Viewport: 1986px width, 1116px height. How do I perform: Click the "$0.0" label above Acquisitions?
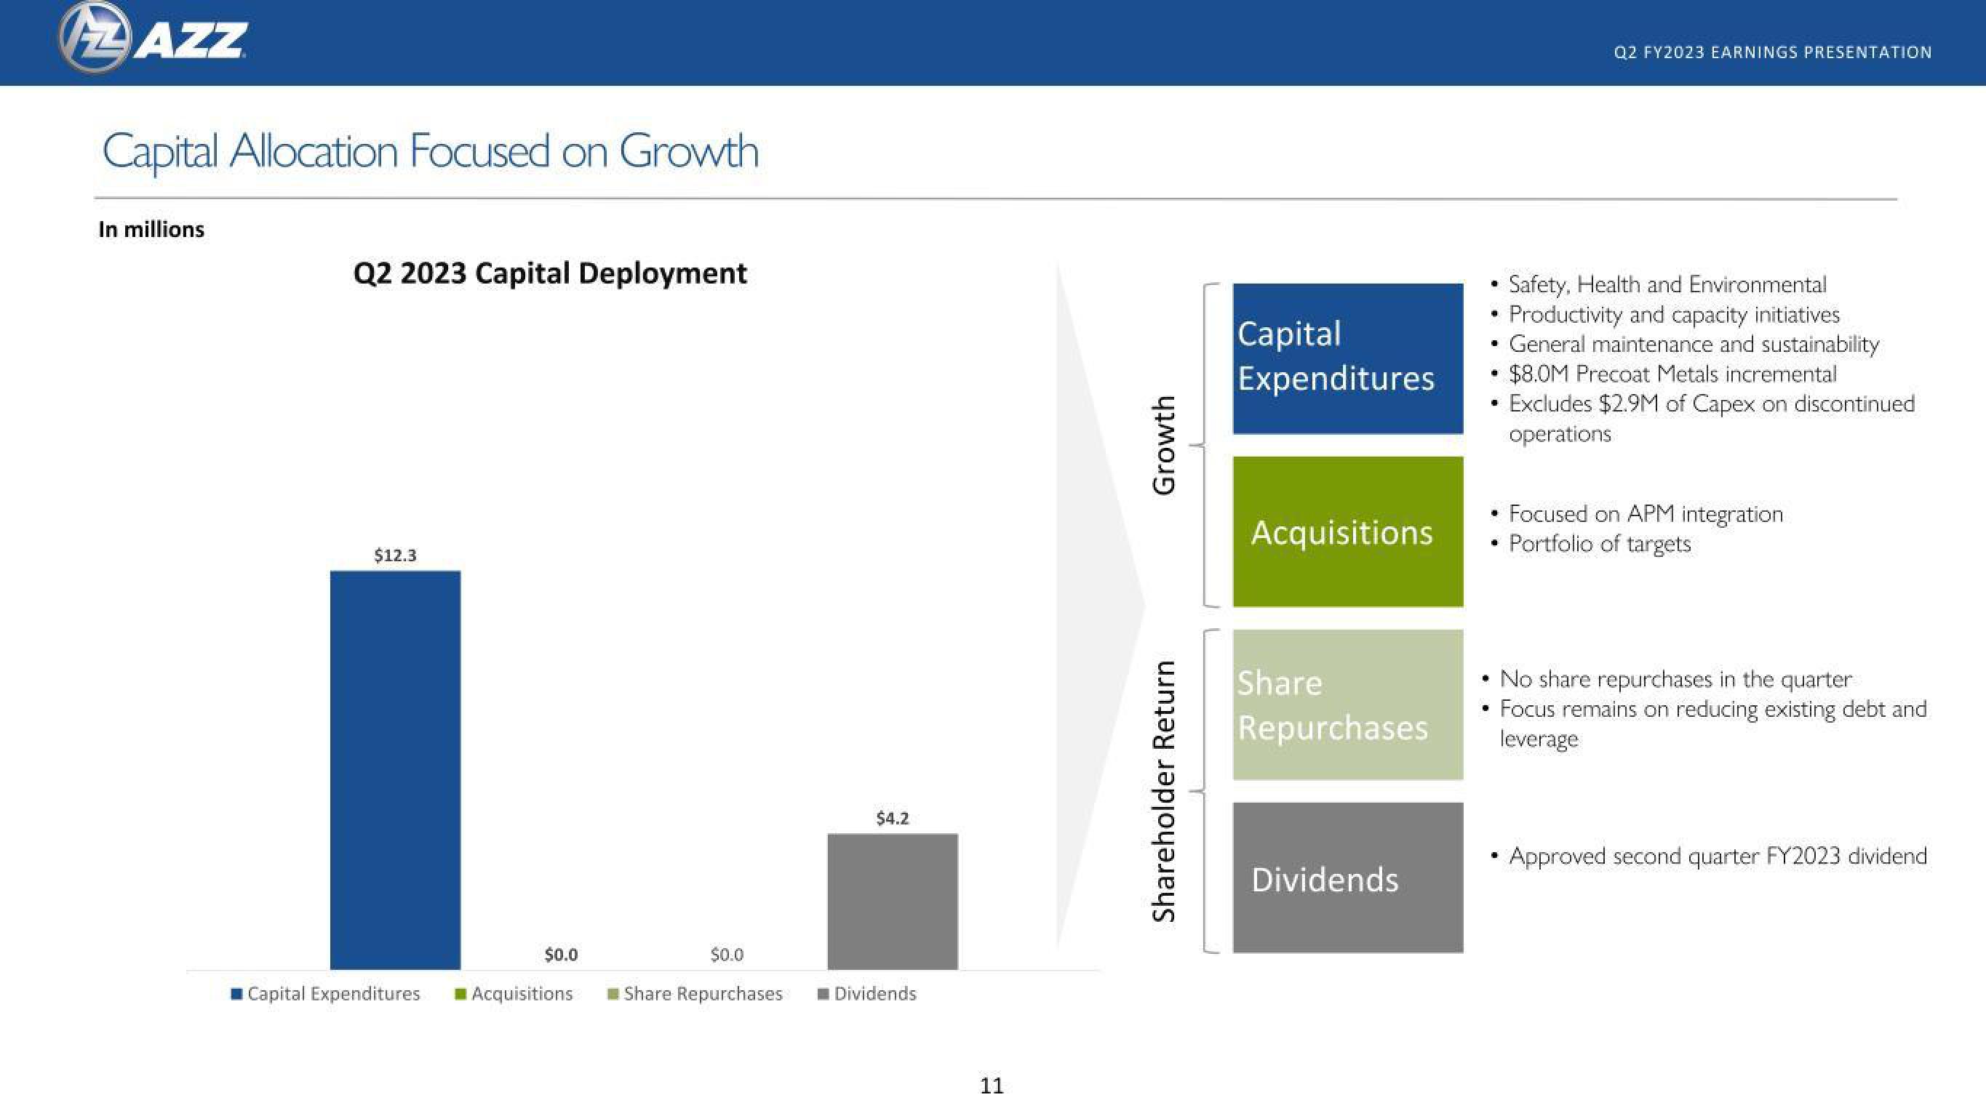tap(560, 954)
